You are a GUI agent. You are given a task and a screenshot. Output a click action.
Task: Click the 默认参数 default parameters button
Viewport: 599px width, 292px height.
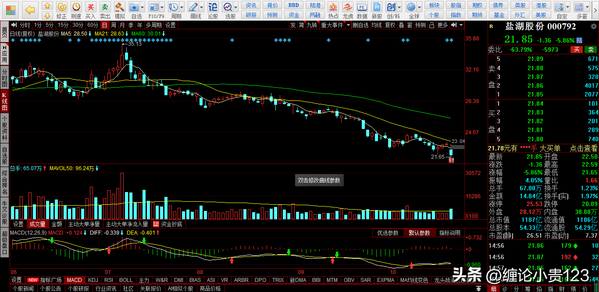pos(420,233)
